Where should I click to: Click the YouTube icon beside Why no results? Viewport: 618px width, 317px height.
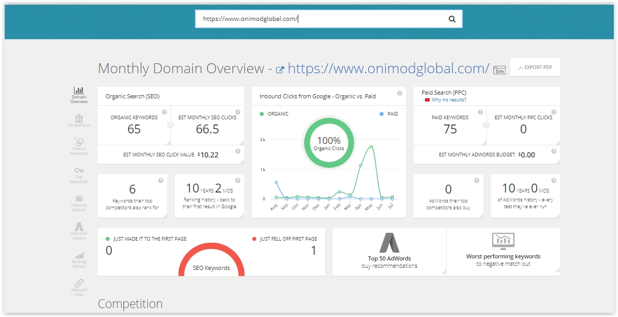(x=427, y=100)
